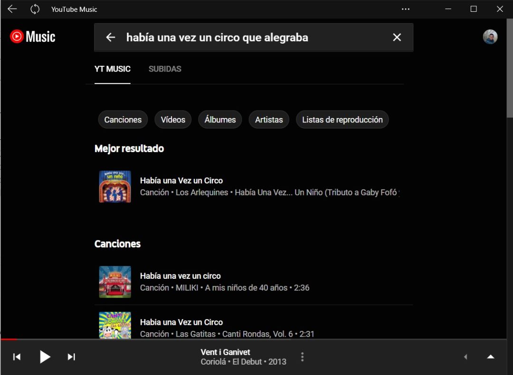Stay on the YT MUSIC tab
This screenshot has height=375, width=513.
pyautogui.click(x=112, y=69)
